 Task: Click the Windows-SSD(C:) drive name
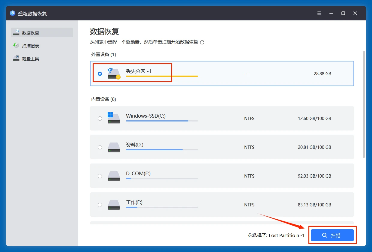[146, 115]
